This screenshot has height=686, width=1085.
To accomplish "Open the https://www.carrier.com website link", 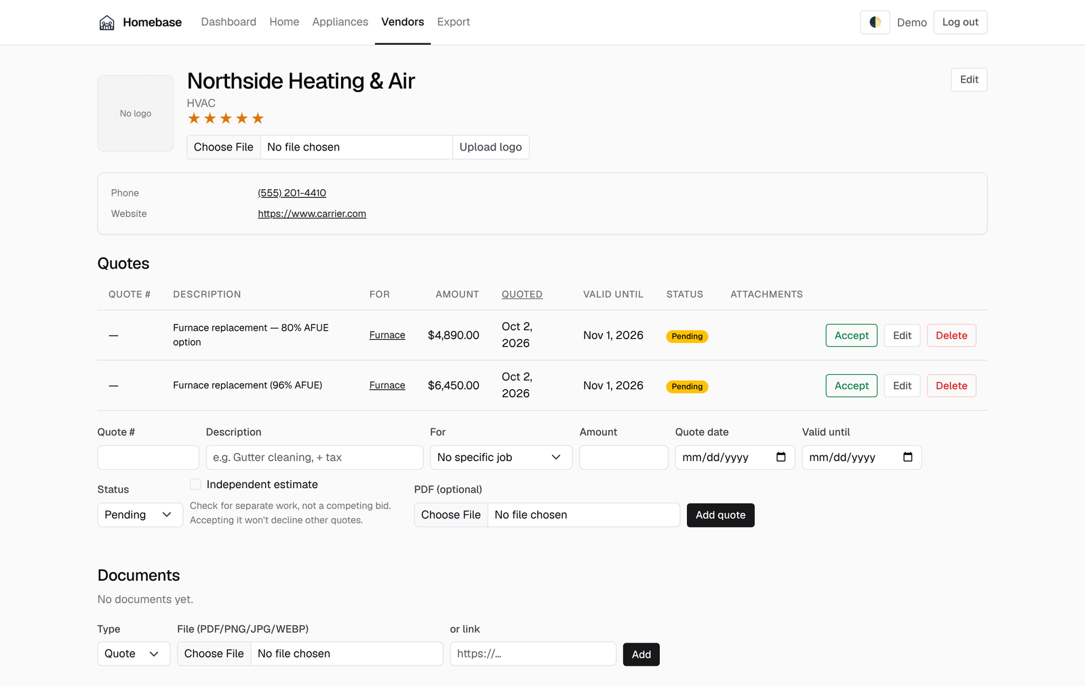I will click(312, 214).
